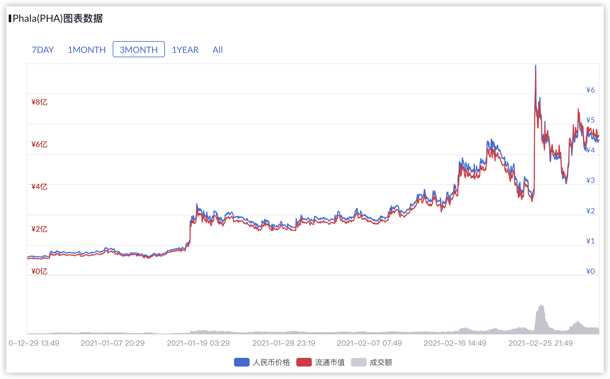610x379 pixels.
Task: Hide the 人民币价格 series via legend label
Action: click(x=271, y=362)
